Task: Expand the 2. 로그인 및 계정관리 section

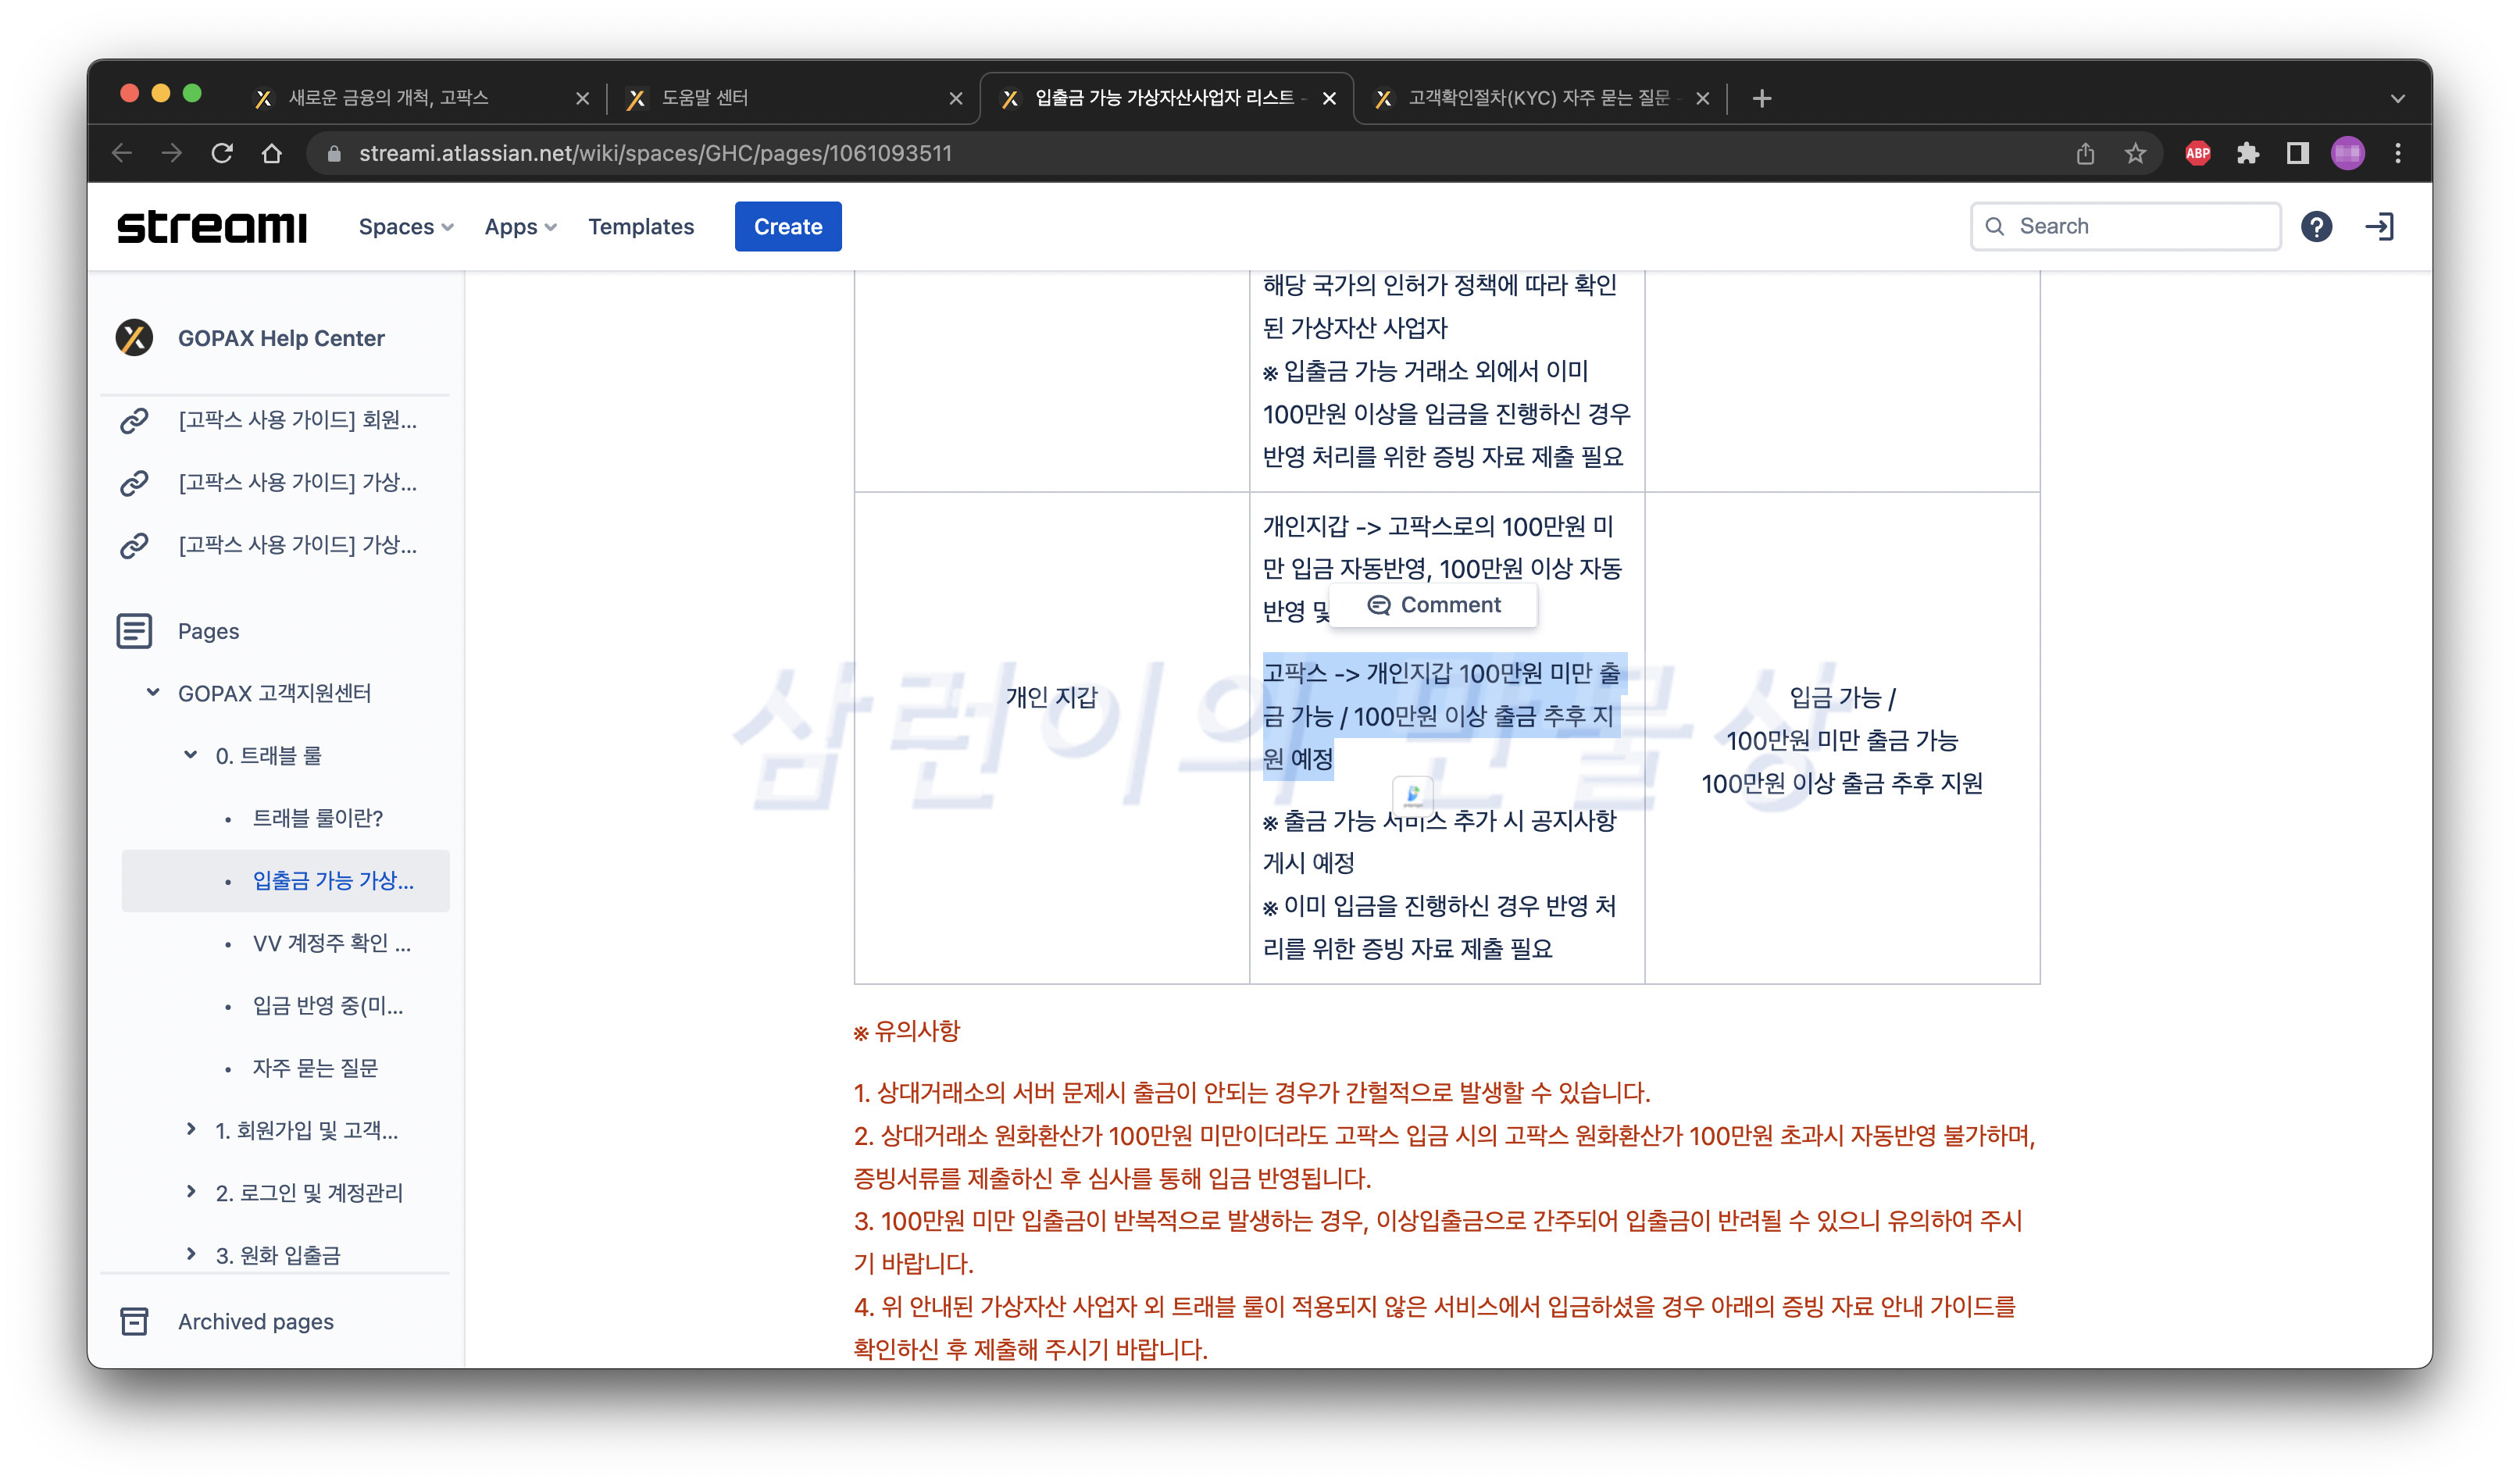Action: pos(191,1191)
